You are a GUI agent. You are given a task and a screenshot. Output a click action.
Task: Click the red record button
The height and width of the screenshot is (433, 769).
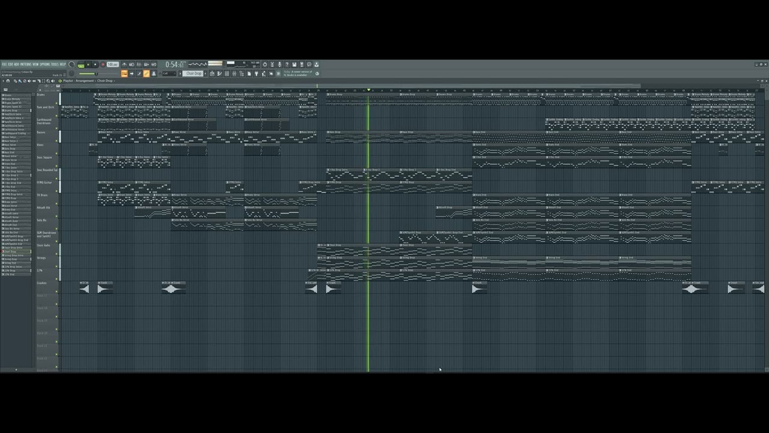(103, 64)
